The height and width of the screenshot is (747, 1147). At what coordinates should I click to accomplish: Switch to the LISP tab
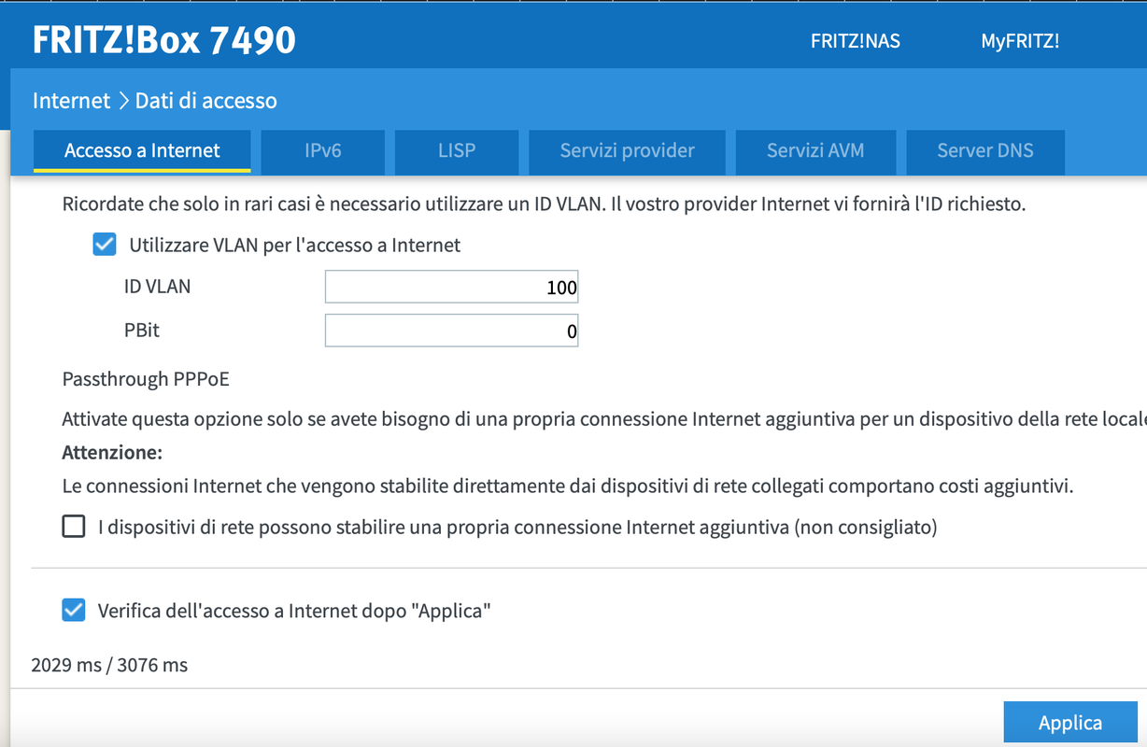pos(457,150)
